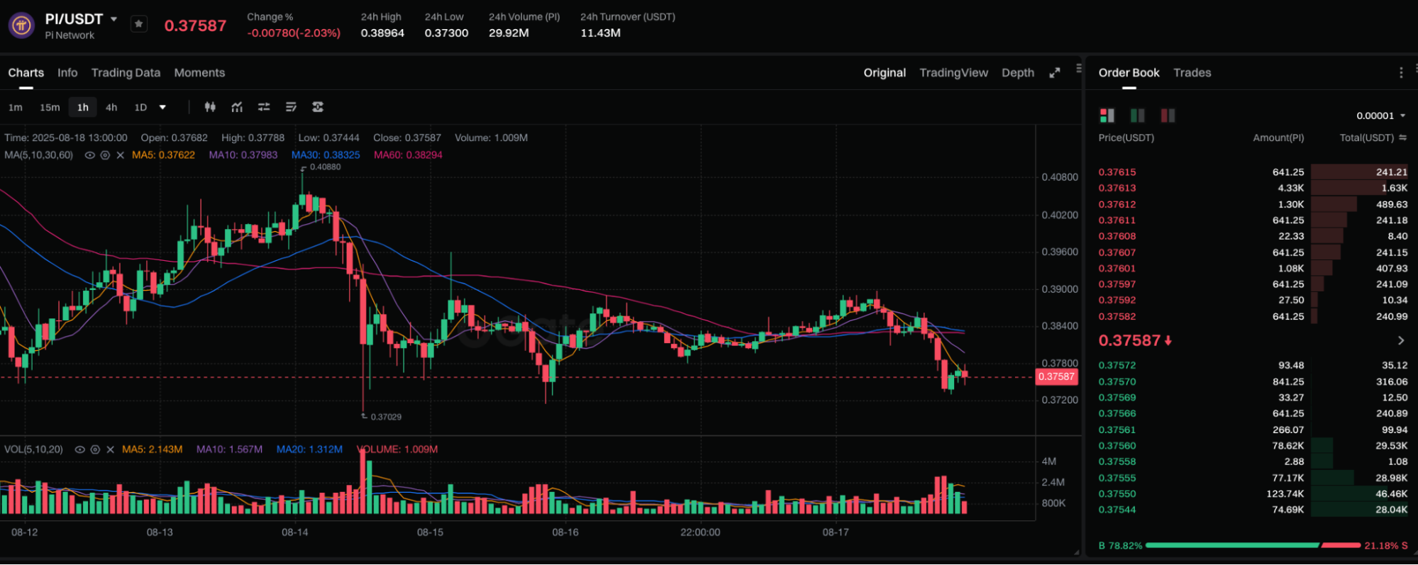Open MA indicator settings icon
Screen dimensions: 1418x565
coord(105,155)
